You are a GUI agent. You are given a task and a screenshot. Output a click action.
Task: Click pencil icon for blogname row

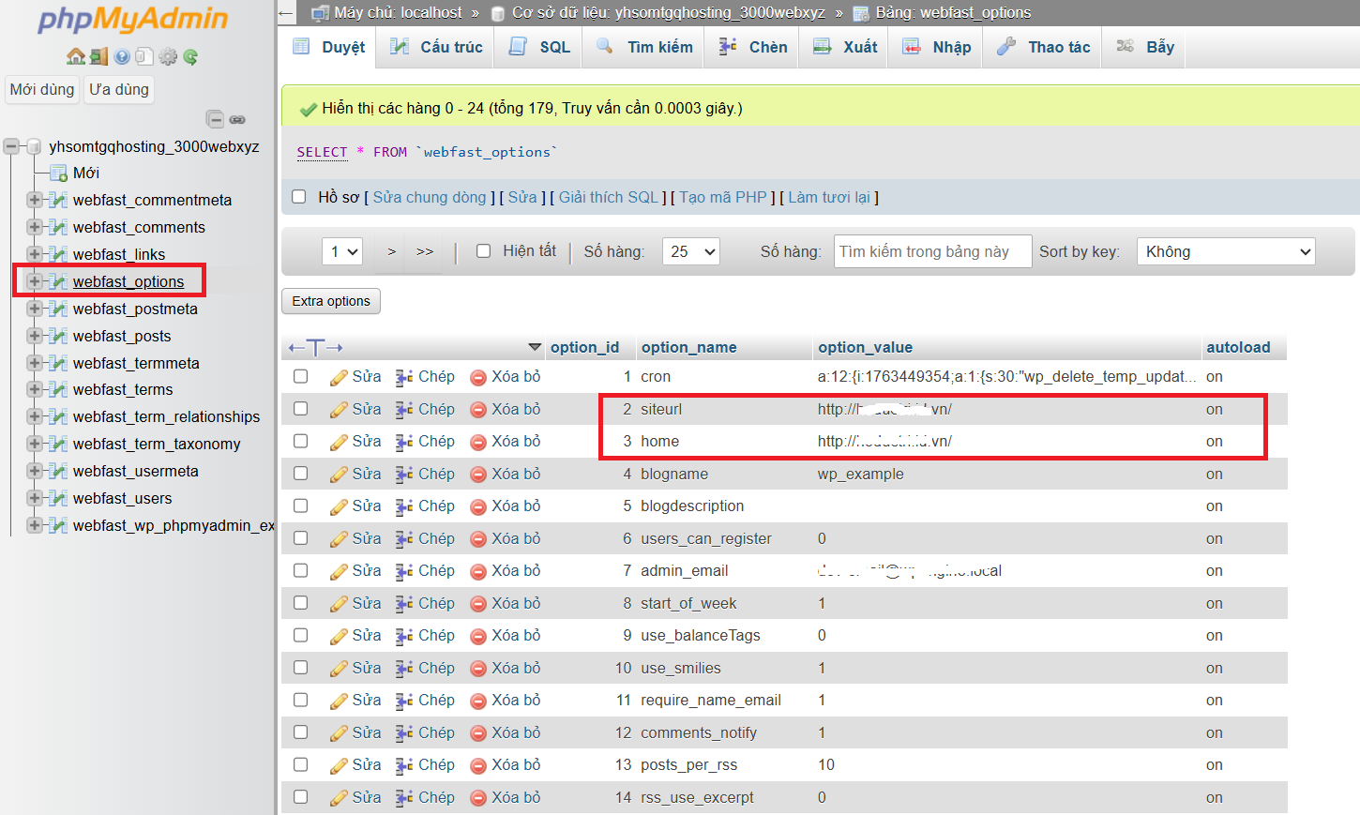pos(339,475)
